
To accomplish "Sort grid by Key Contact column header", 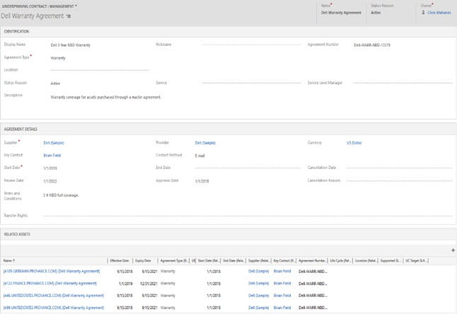I will (x=284, y=261).
